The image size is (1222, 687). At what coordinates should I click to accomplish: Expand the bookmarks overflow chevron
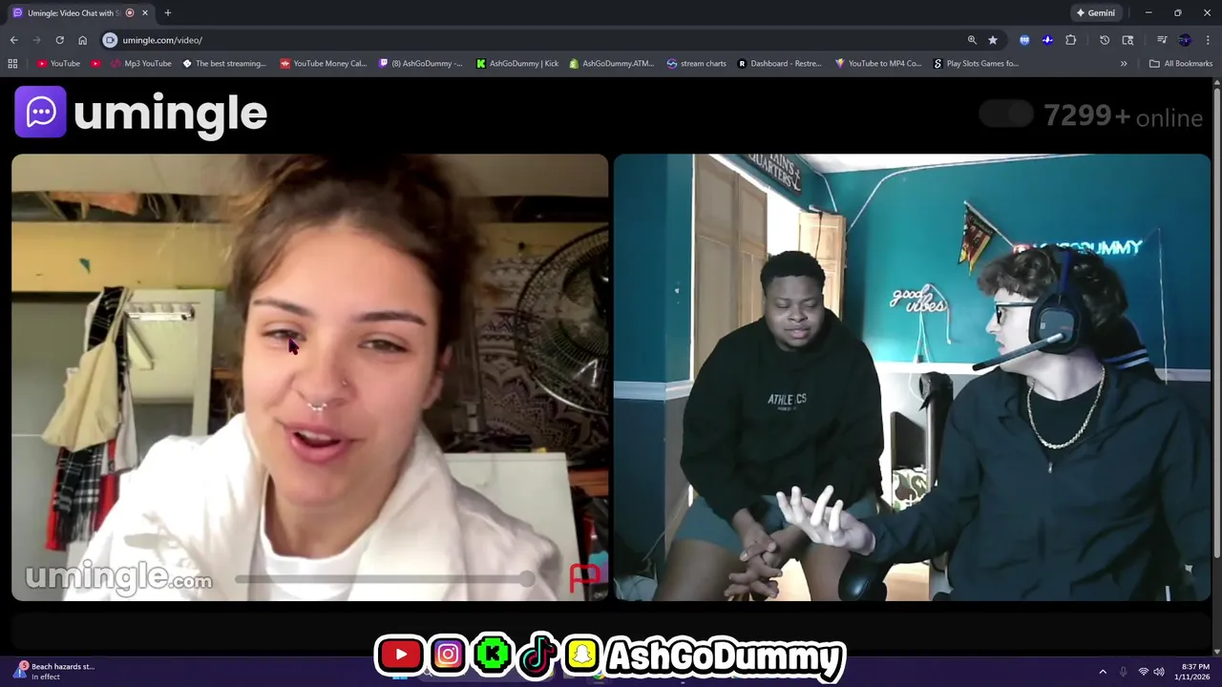point(1124,64)
